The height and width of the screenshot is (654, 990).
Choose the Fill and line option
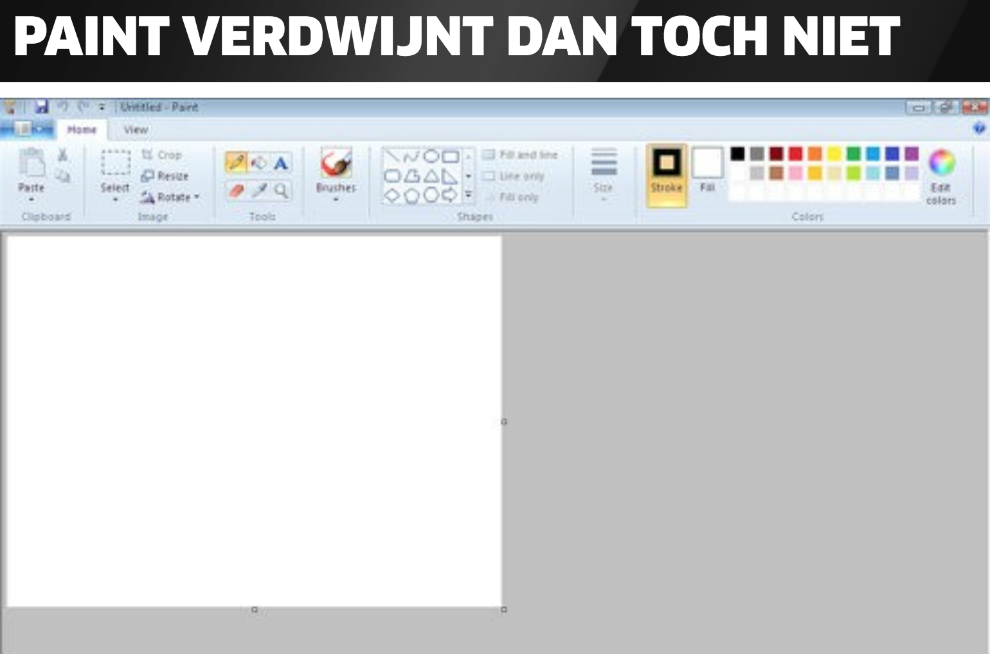click(520, 155)
